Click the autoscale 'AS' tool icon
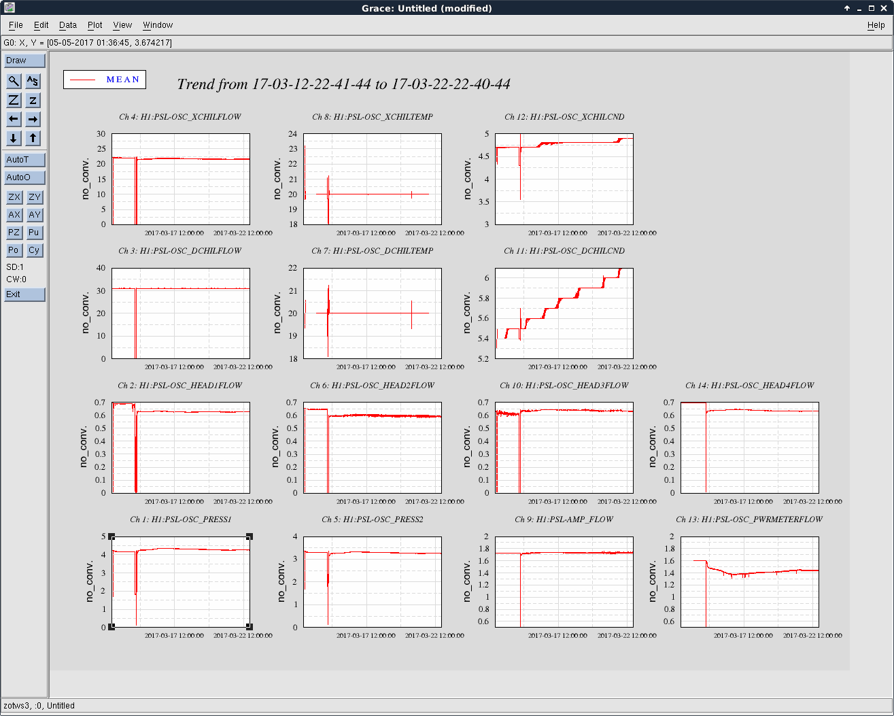 [33, 81]
